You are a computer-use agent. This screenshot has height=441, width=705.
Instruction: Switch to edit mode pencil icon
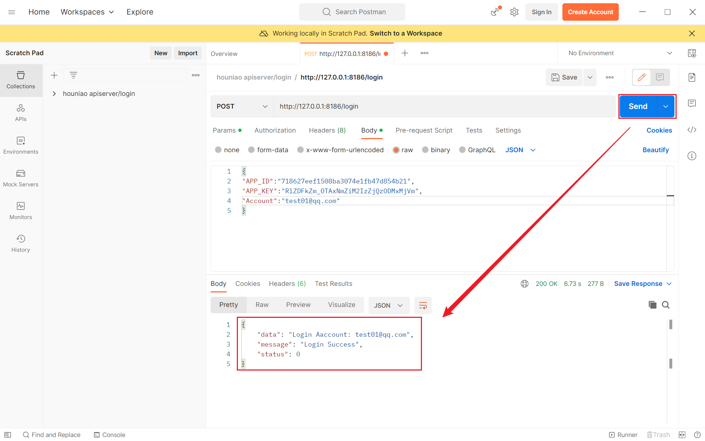point(642,77)
